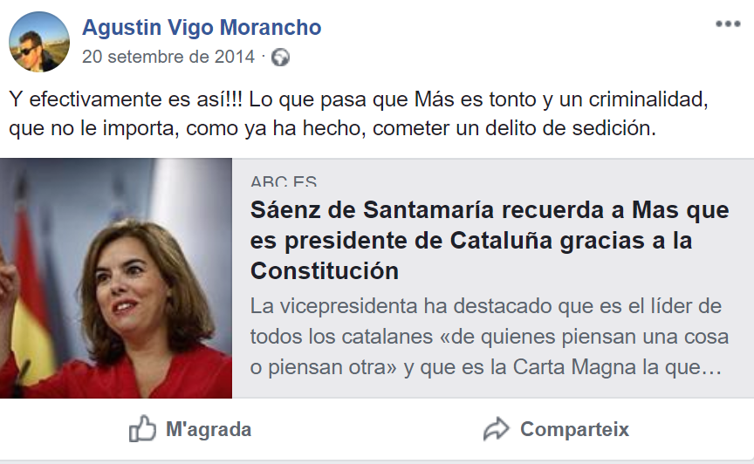Open the Sáenz de Santamaría article headline

(490, 240)
